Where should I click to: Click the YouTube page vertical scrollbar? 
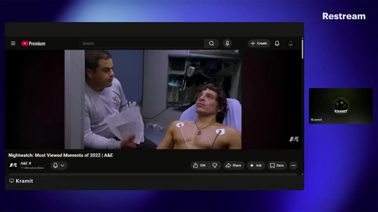[x=302, y=49]
